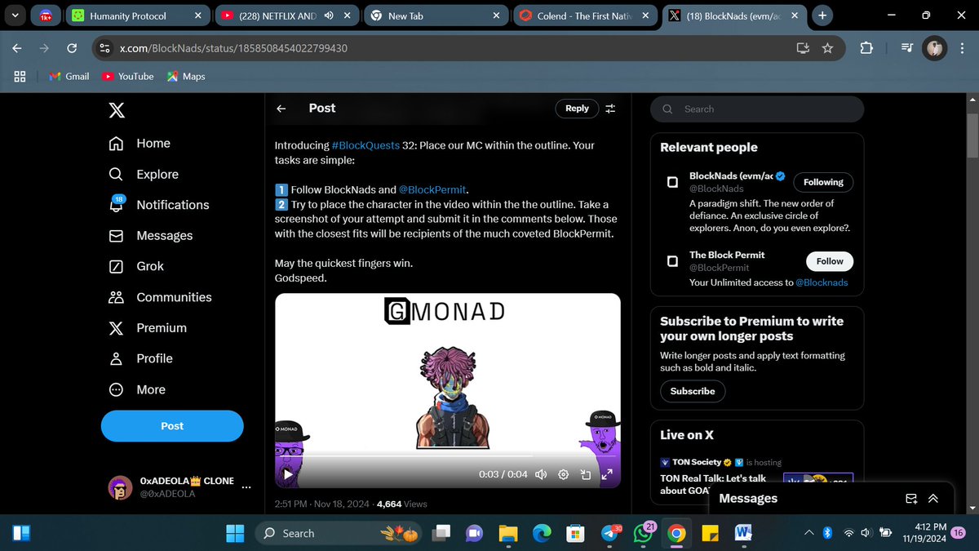Image resolution: width=979 pixels, height=551 pixels.
Task: Open the Windows Start button
Action: pos(235,533)
